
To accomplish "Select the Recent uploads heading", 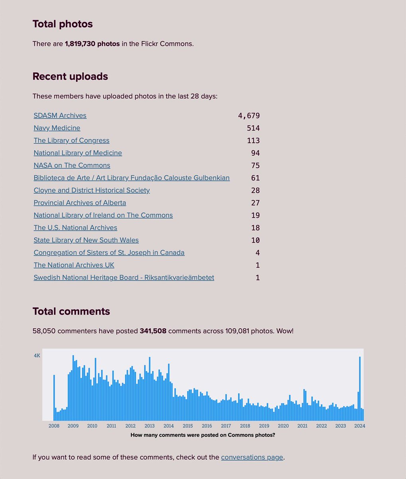I will pyautogui.click(x=70, y=76).
